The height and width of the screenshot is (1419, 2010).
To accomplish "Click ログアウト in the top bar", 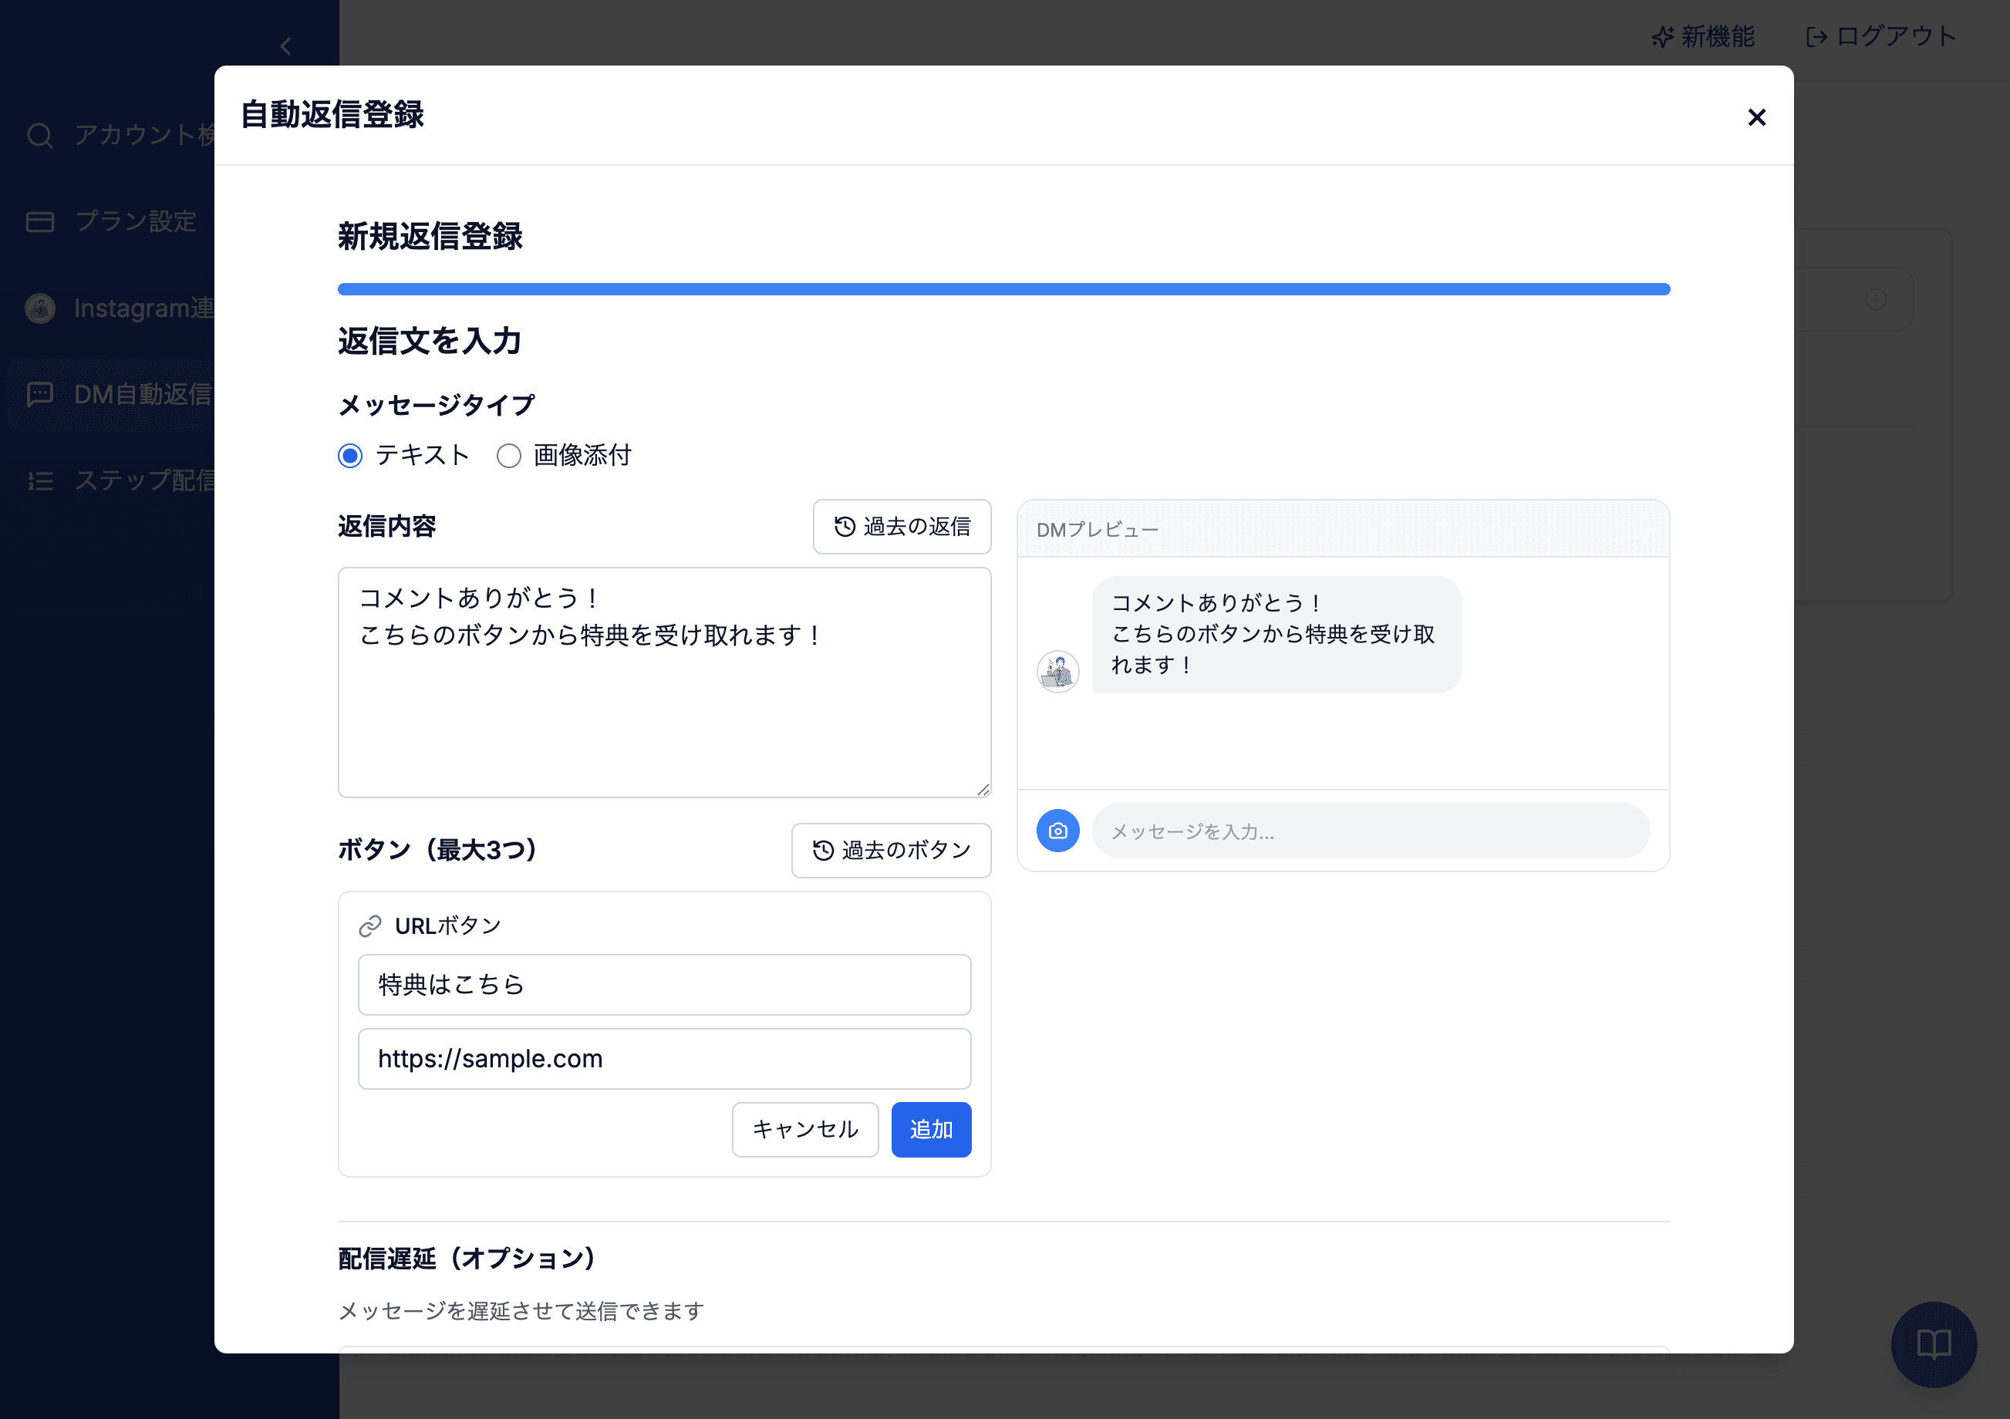I will [x=1880, y=37].
